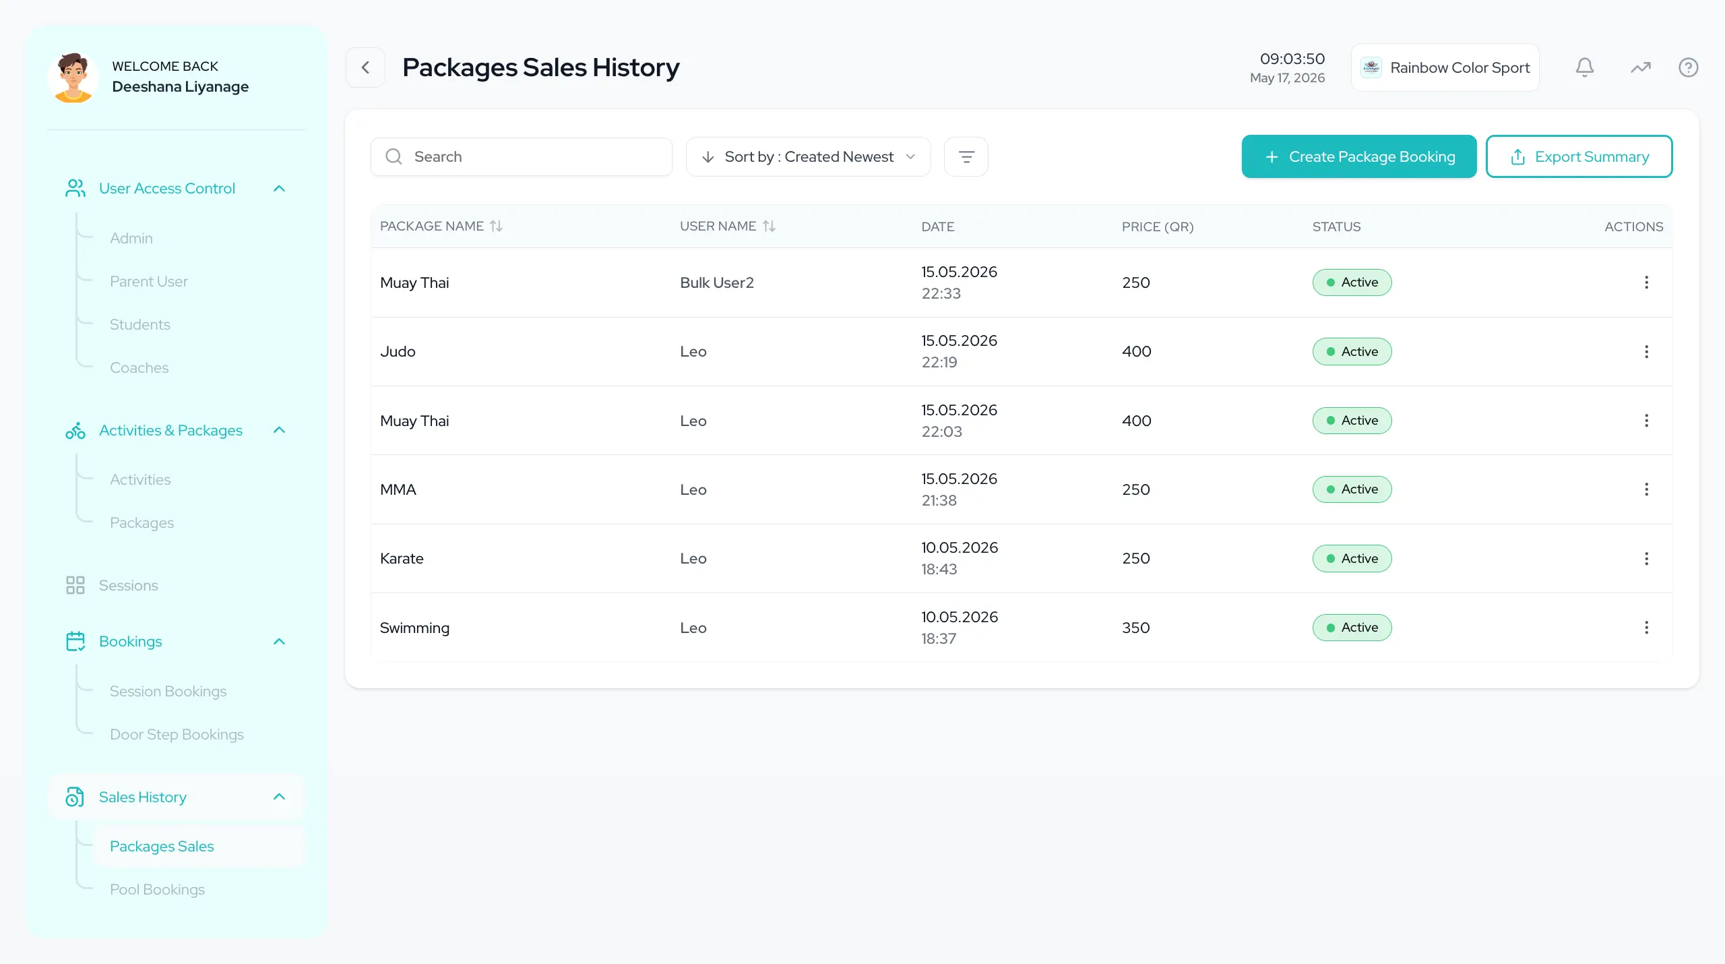The width and height of the screenshot is (1725, 964).
Task: Open Packages sub-item in sidebar
Action: click(142, 522)
